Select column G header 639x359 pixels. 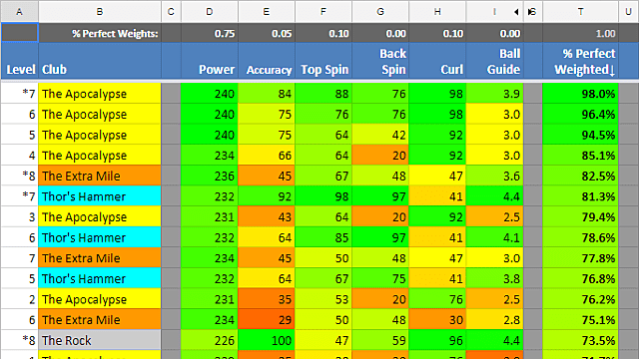(380, 12)
